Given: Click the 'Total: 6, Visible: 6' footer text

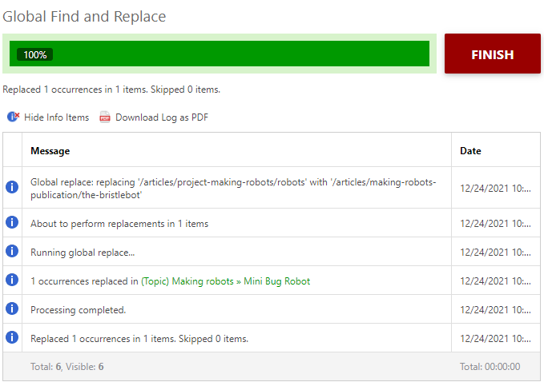Looking at the screenshot, I should [67, 367].
